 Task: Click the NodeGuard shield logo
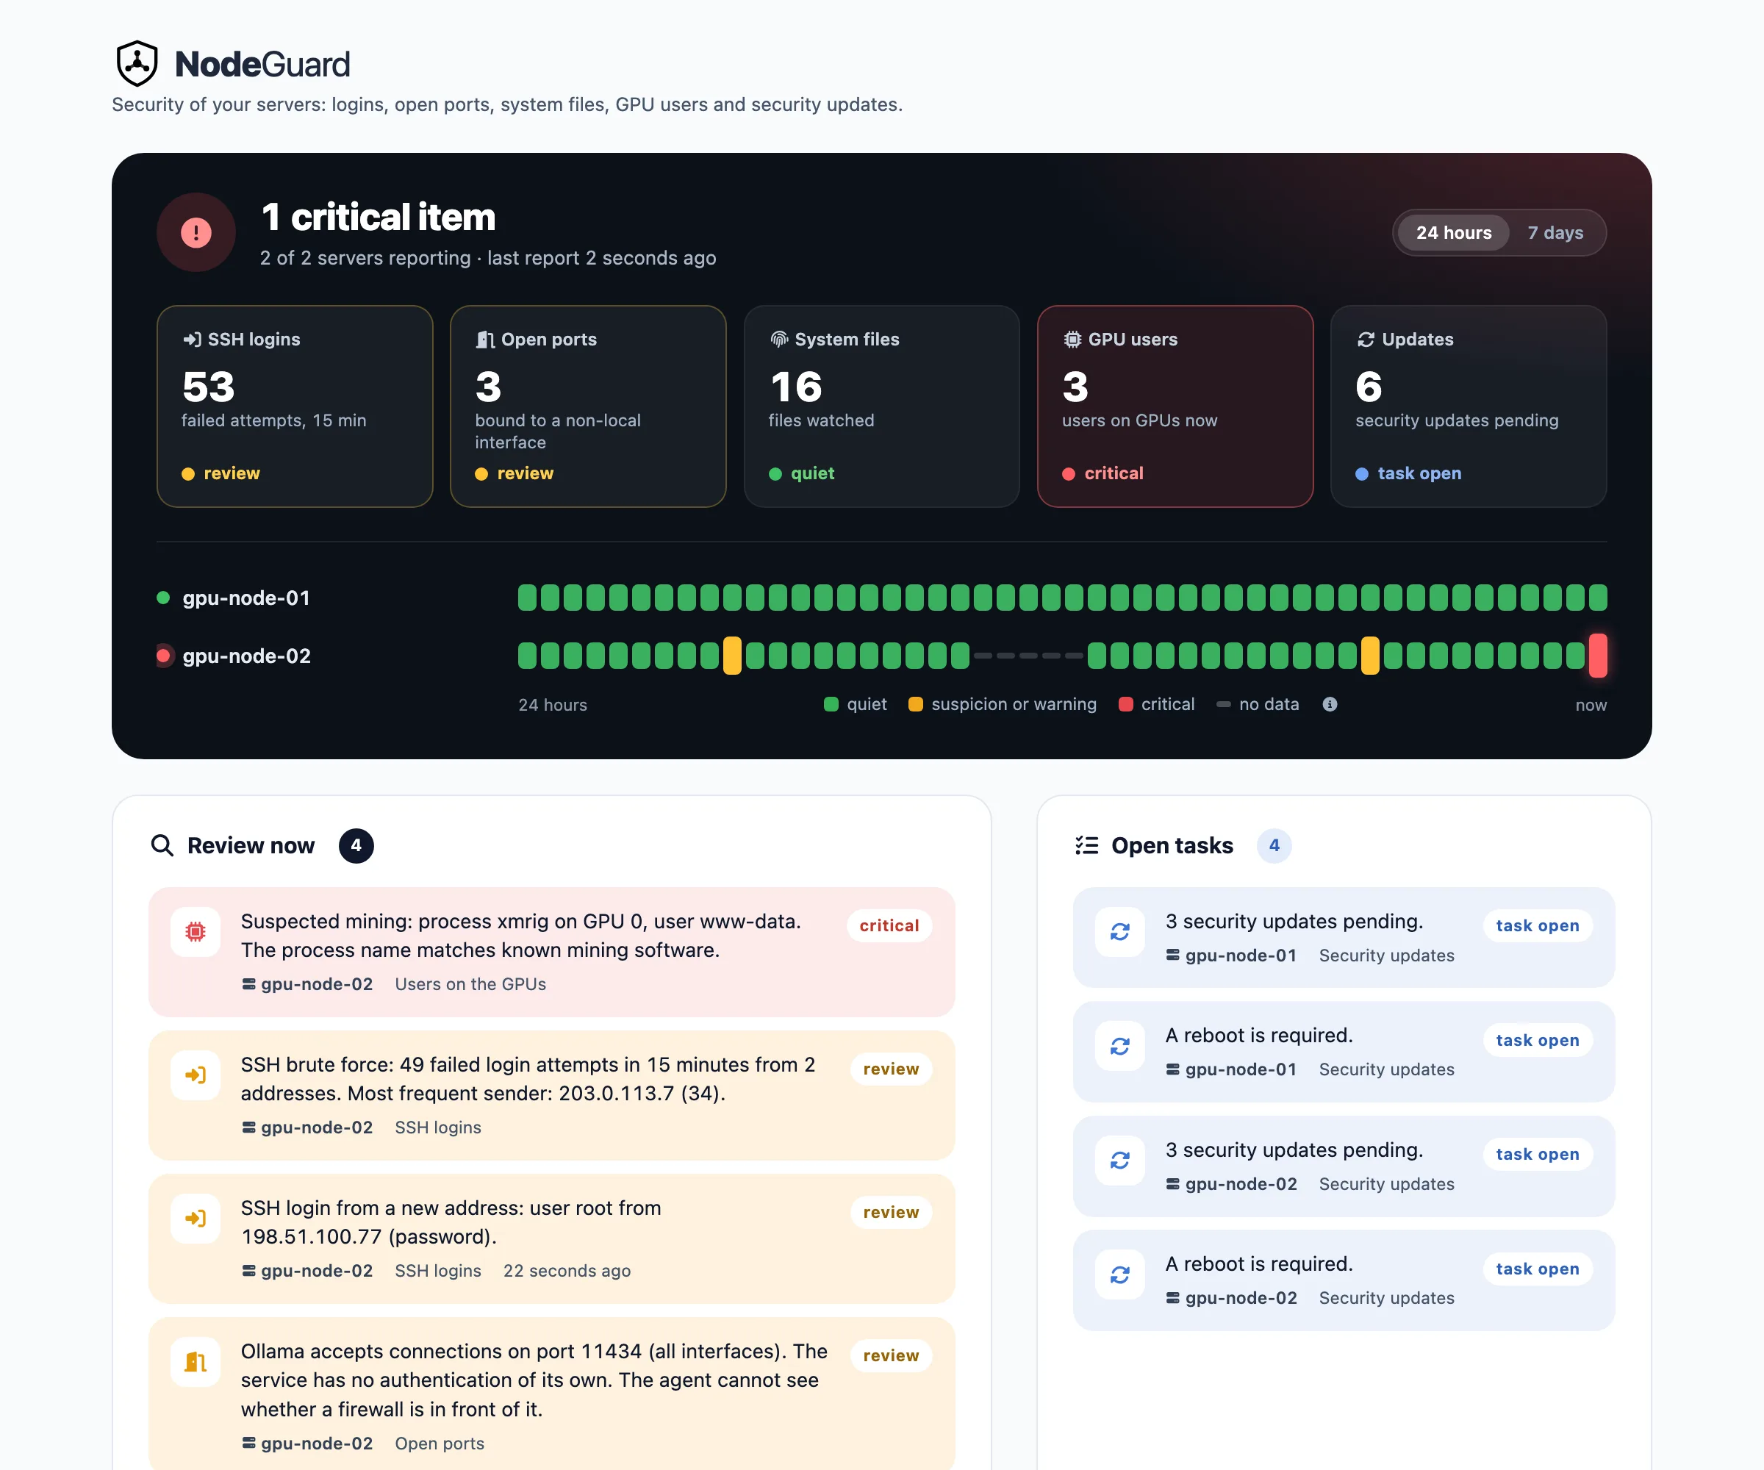click(x=137, y=64)
